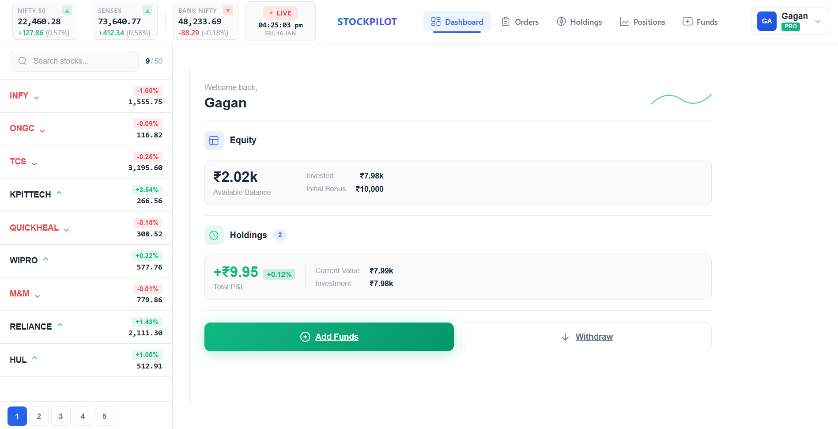
Task: Open the search stocks magnifier icon
Action: click(22, 61)
